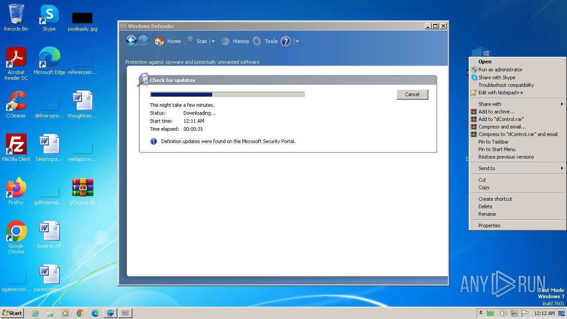567x319 pixels.
Task: Select the pooleasily.jpg desktop file
Action: 82,21
